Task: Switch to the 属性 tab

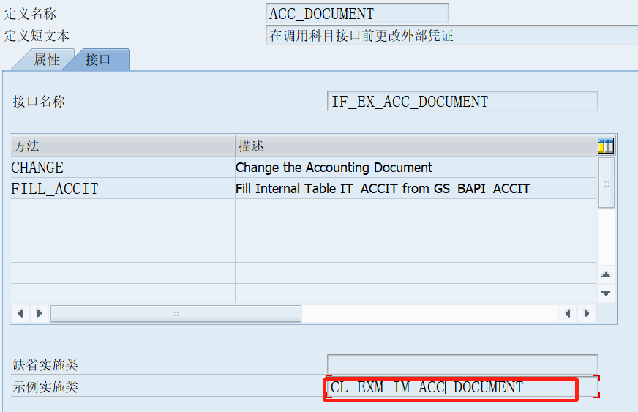Action: click(46, 59)
